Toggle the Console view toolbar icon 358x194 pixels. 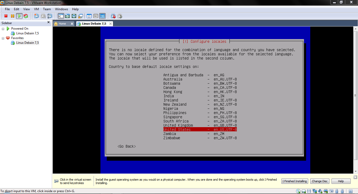102,16
